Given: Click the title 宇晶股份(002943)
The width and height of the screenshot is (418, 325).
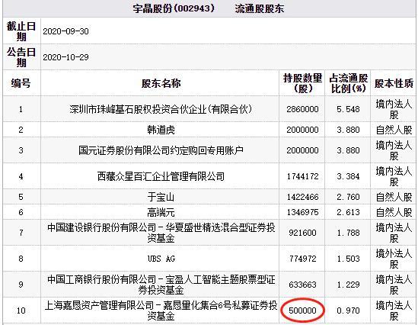Looking at the screenshot, I should tap(174, 9).
